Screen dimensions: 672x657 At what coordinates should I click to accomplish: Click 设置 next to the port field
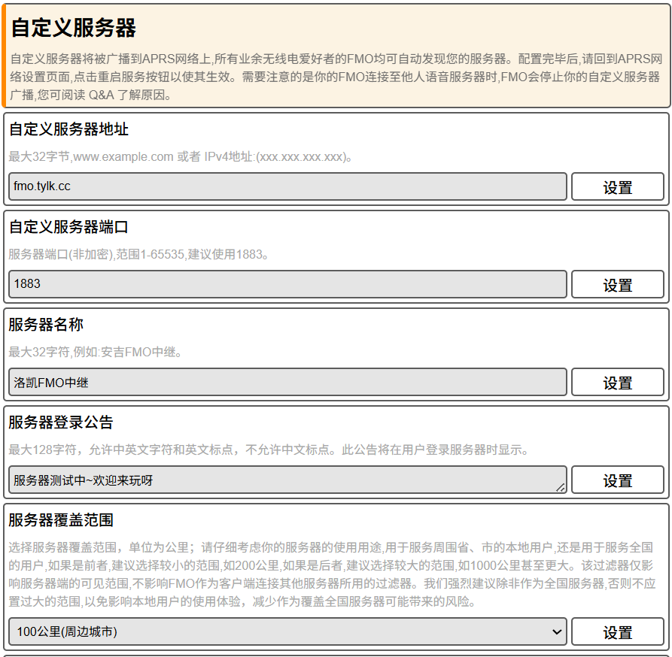tap(617, 285)
